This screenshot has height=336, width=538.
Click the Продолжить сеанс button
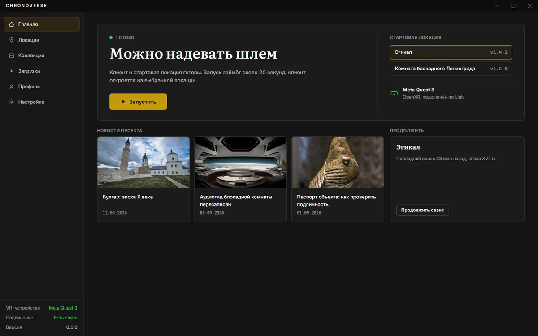(x=422, y=210)
